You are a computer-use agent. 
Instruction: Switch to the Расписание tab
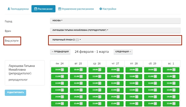click(43, 9)
